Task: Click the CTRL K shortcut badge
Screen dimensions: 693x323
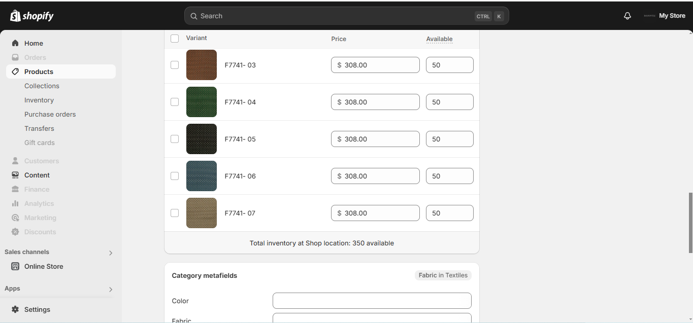Action: tap(489, 16)
